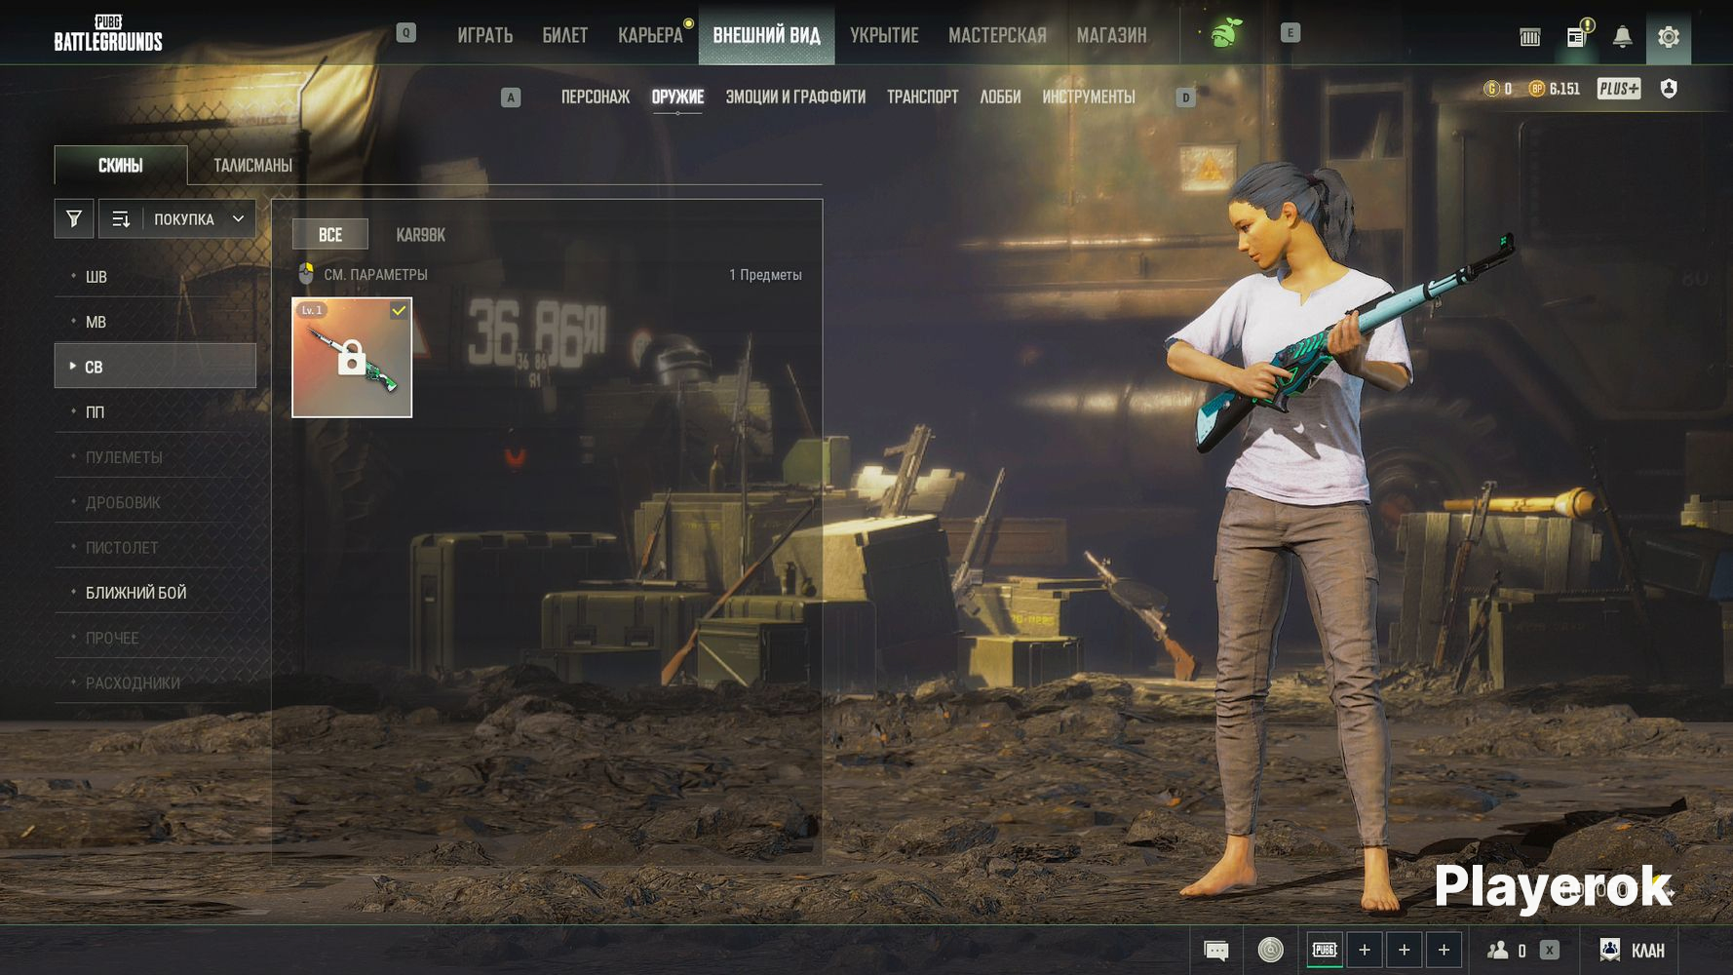The image size is (1733, 975).
Task: Expand the Прочее category
Action: (x=155, y=638)
